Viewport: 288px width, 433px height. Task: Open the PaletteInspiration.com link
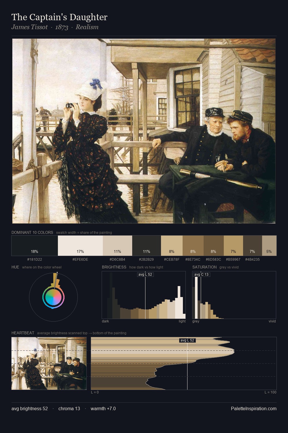pyautogui.click(x=254, y=409)
